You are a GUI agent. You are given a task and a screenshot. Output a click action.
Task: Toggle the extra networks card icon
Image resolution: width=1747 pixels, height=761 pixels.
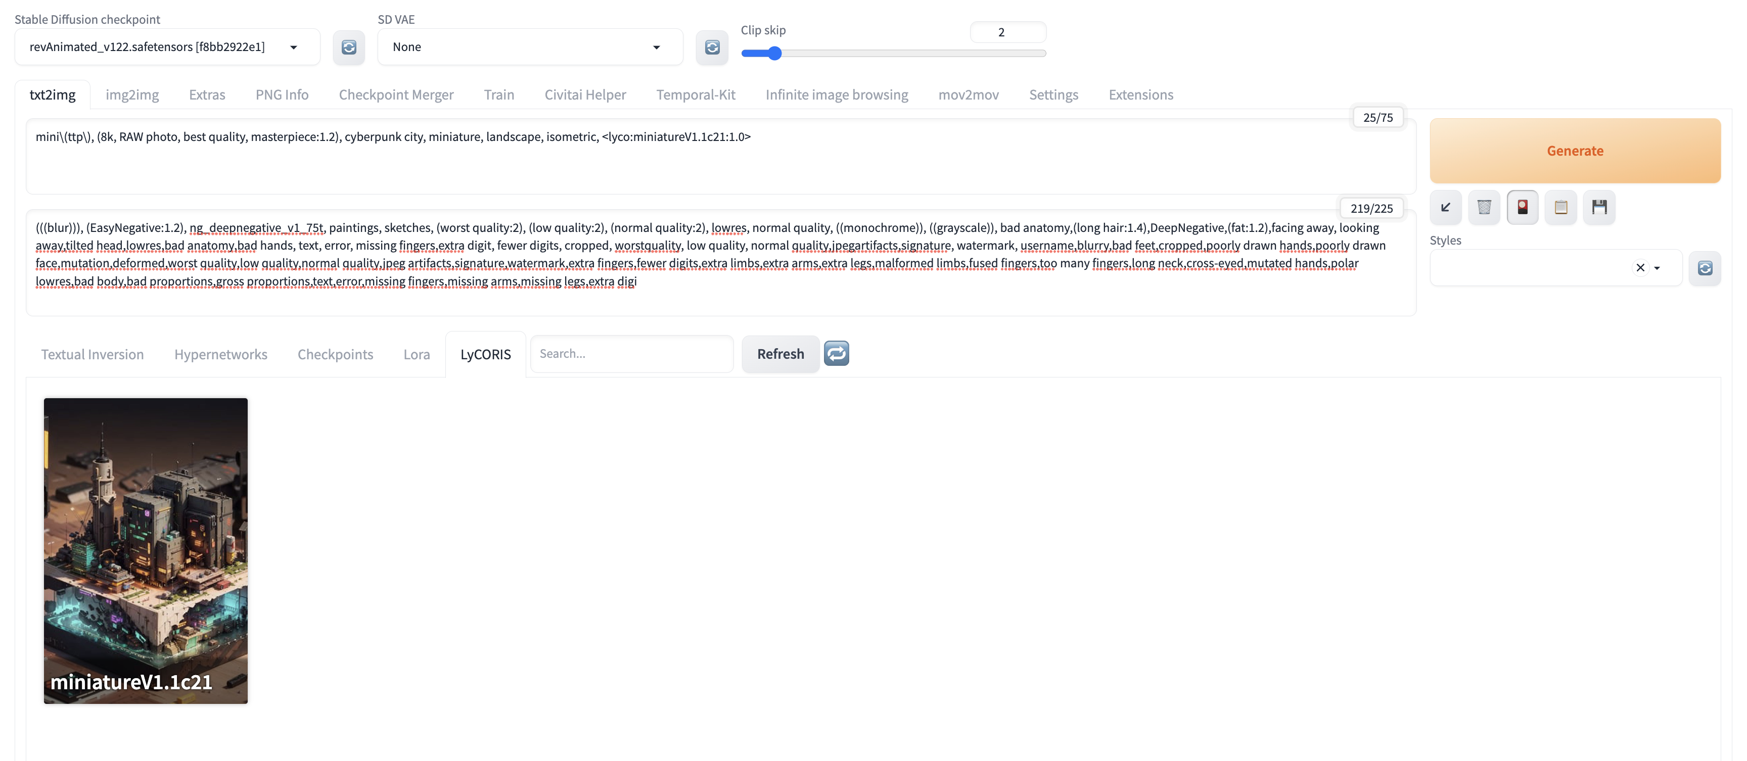(x=1522, y=207)
